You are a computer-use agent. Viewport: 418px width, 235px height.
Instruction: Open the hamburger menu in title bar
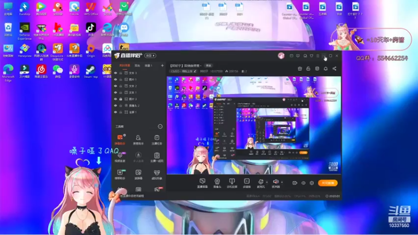318,56
